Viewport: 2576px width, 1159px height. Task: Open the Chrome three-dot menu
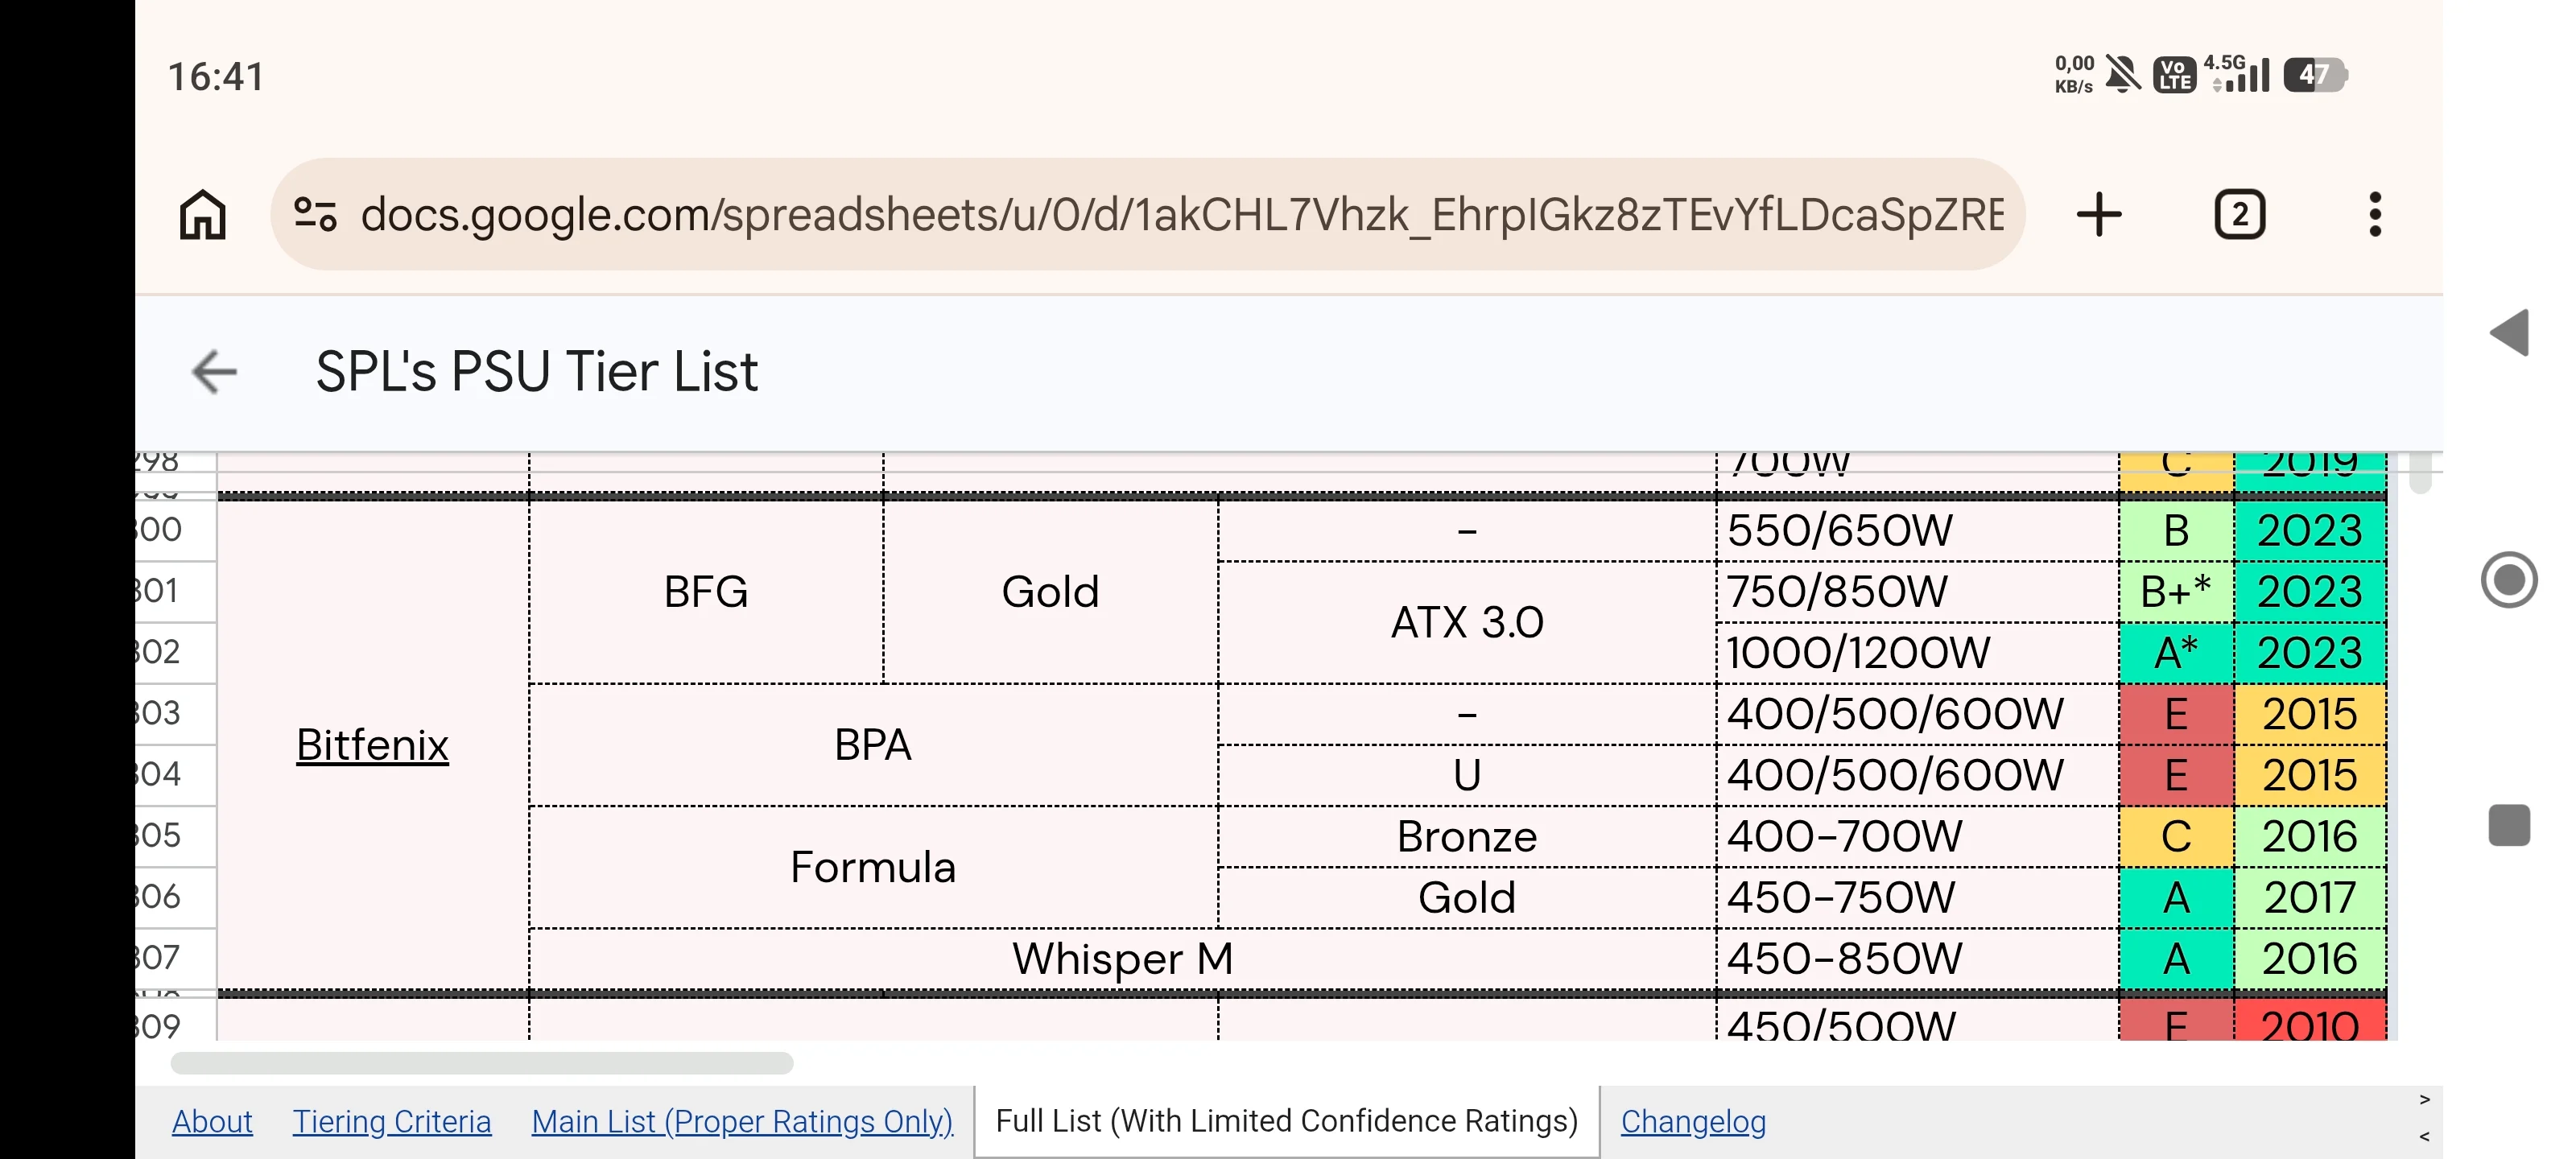[x=2375, y=214]
